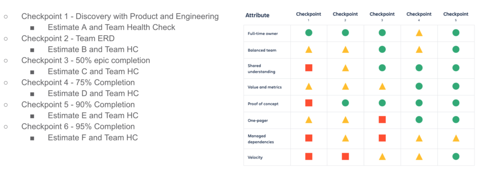483x175 pixels.
Task: Click the red square for One-pager Checkpoint 3
Action: 382,119
